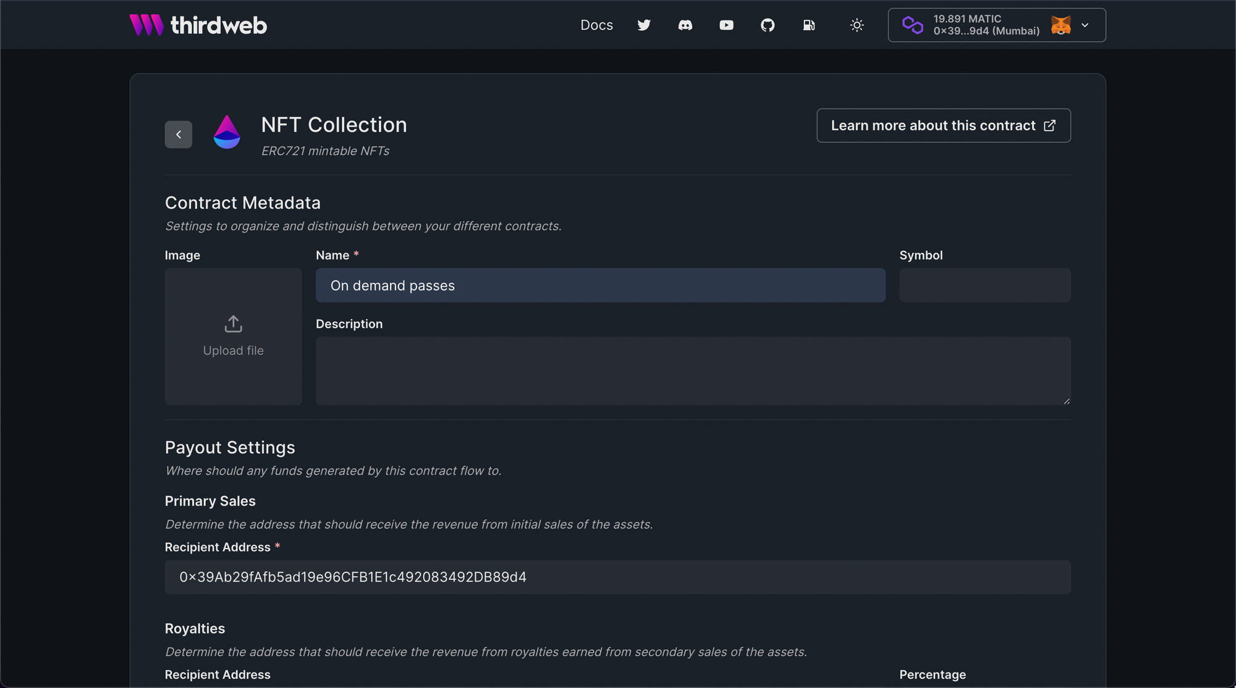Open the Docs menu item
Image resolution: width=1236 pixels, height=688 pixels.
[x=596, y=25]
